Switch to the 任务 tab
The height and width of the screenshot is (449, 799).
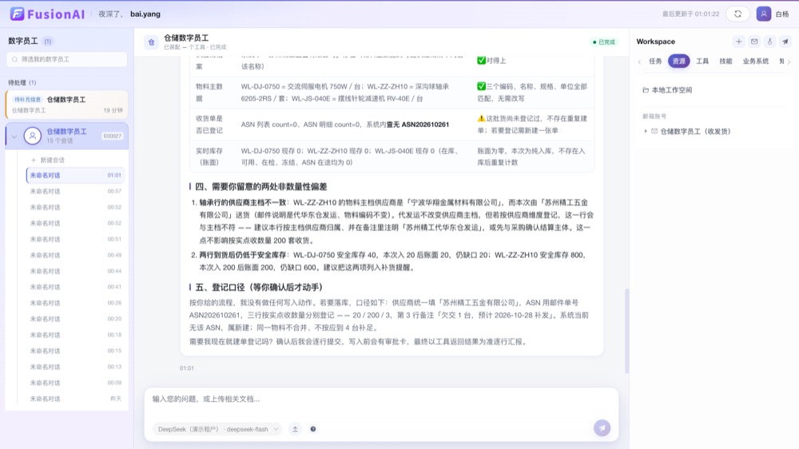pyautogui.click(x=655, y=62)
